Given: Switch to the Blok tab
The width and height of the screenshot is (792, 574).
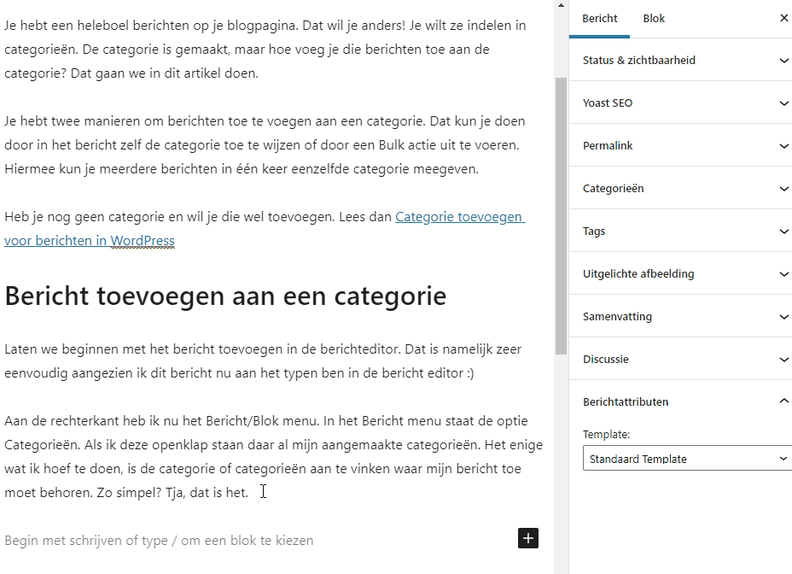Looking at the screenshot, I should coord(654,18).
